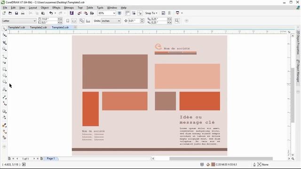Toggle Show guidelines button

point(140,13)
